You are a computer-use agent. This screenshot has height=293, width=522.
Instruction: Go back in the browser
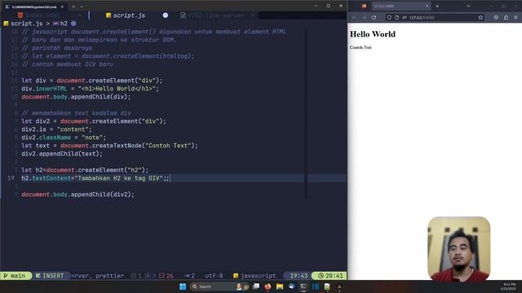(354, 17)
